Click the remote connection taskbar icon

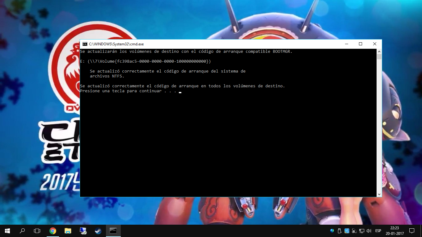[x=83, y=231]
